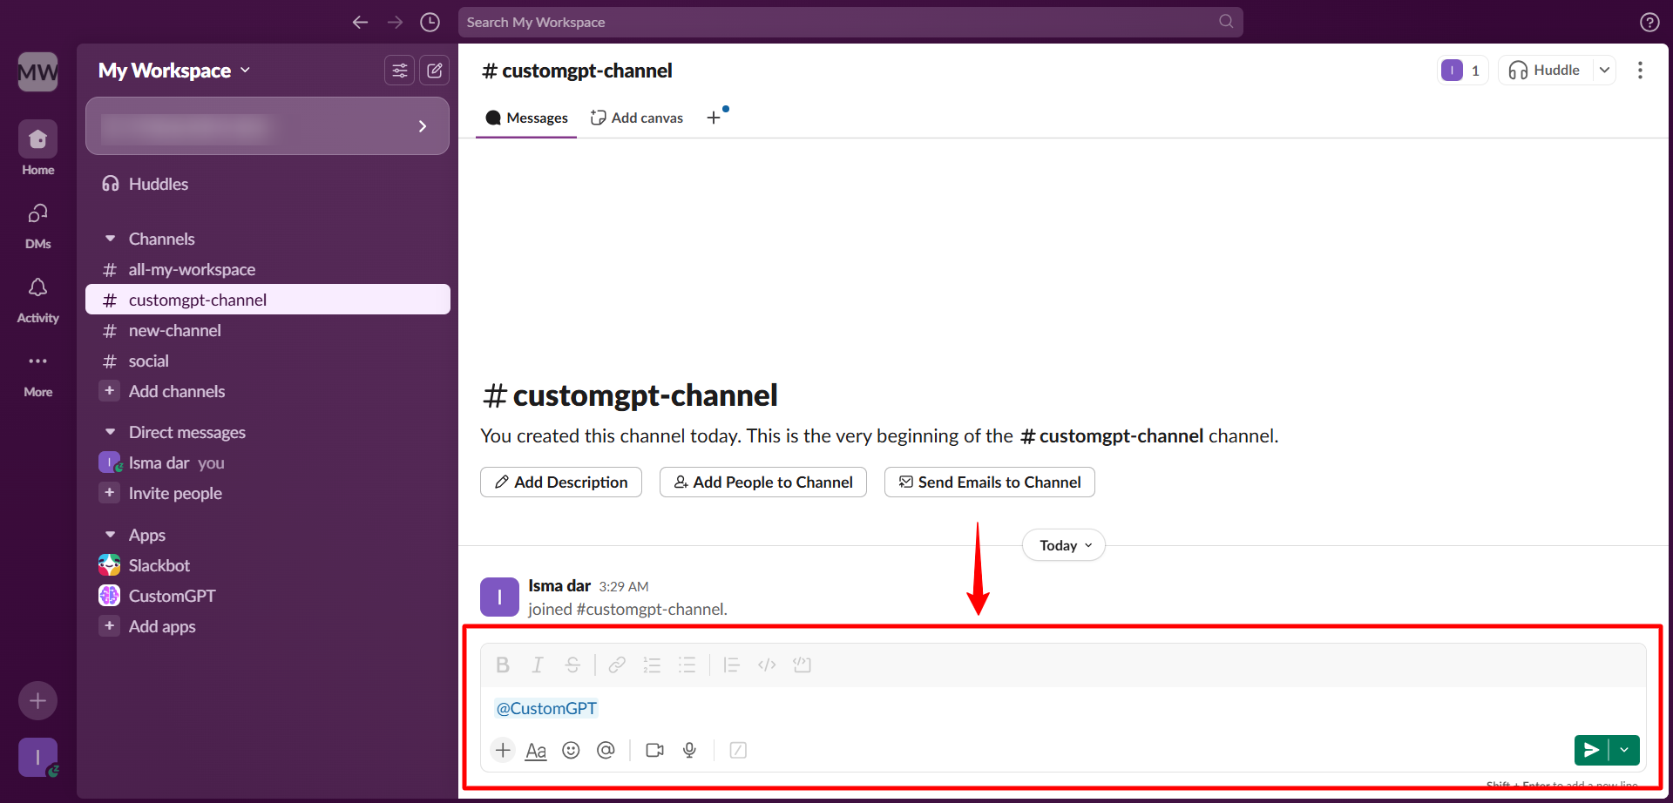Viewport: 1673px width, 803px height.
Task: Collapse the Apps section
Action: (110, 535)
